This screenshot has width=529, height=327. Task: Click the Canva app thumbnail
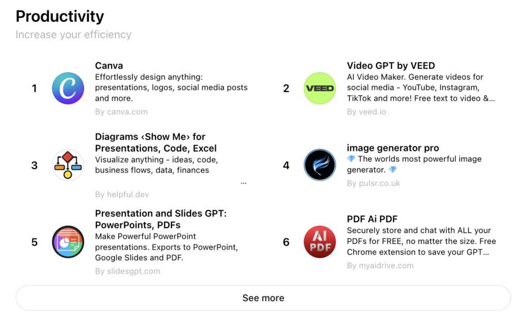click(x=68, y=88)
